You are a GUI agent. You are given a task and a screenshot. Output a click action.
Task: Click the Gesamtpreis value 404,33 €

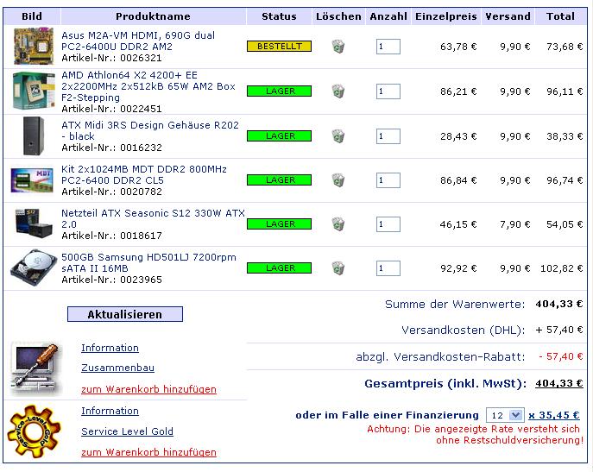point(559,383)
